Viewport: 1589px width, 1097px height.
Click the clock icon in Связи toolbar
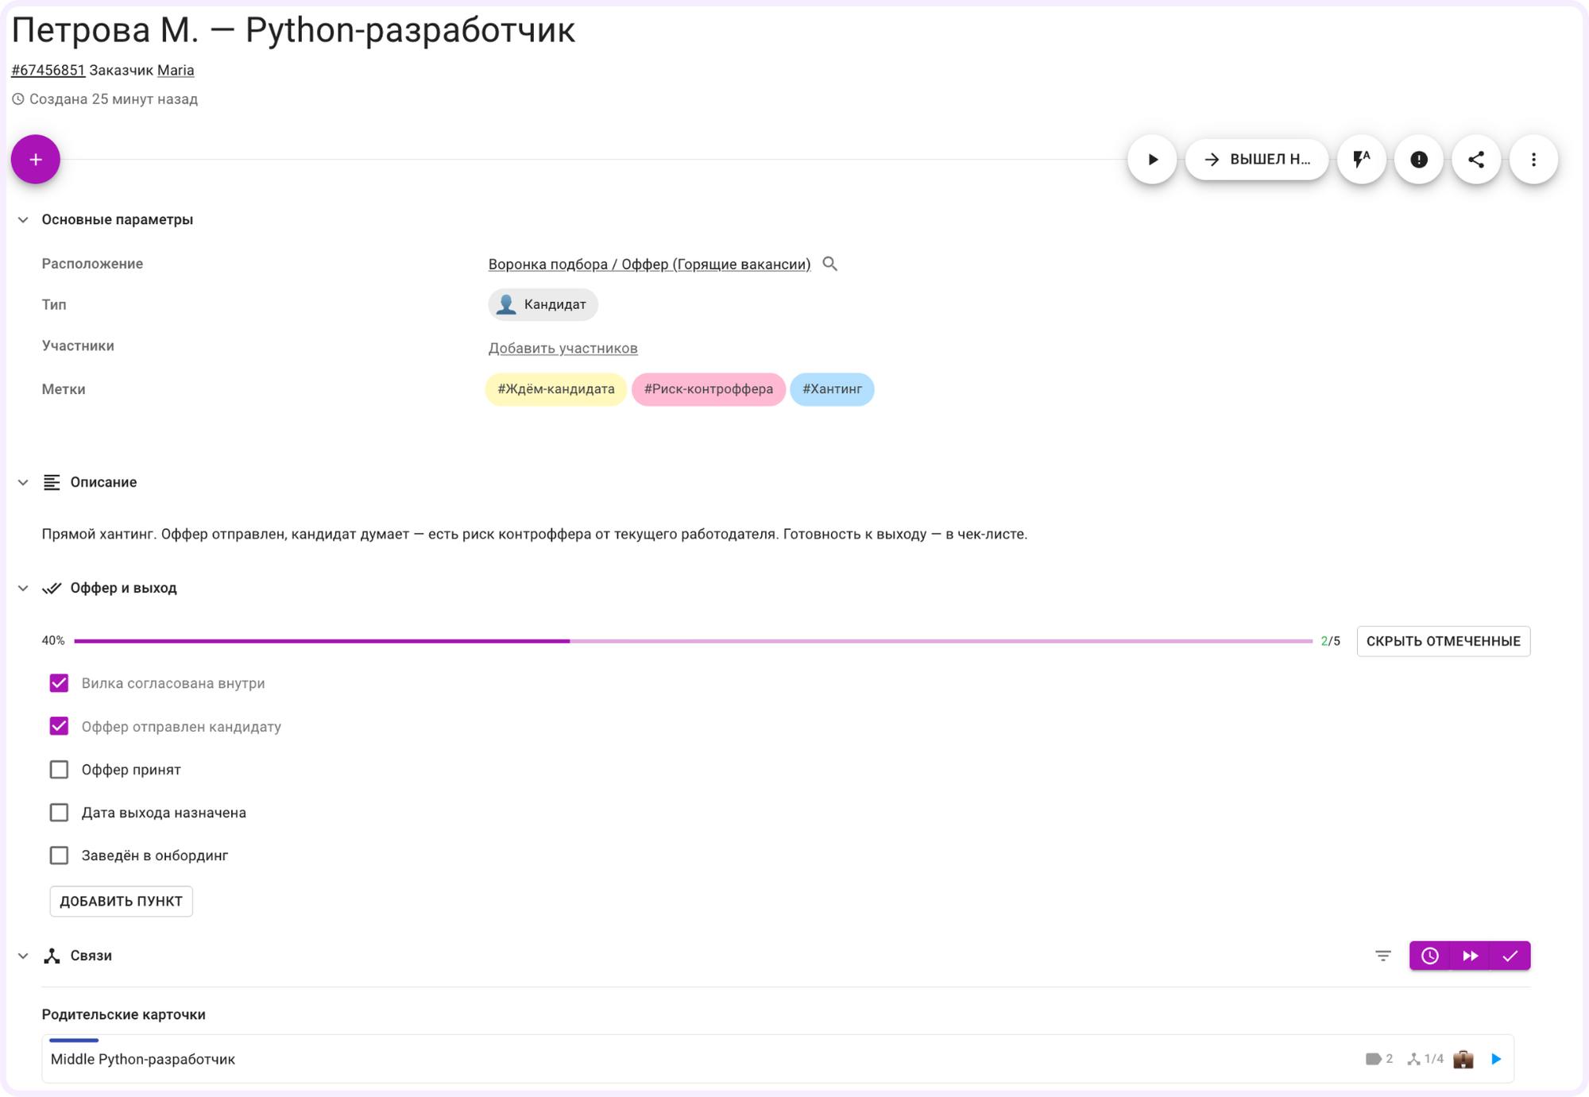click(1429, 956)
